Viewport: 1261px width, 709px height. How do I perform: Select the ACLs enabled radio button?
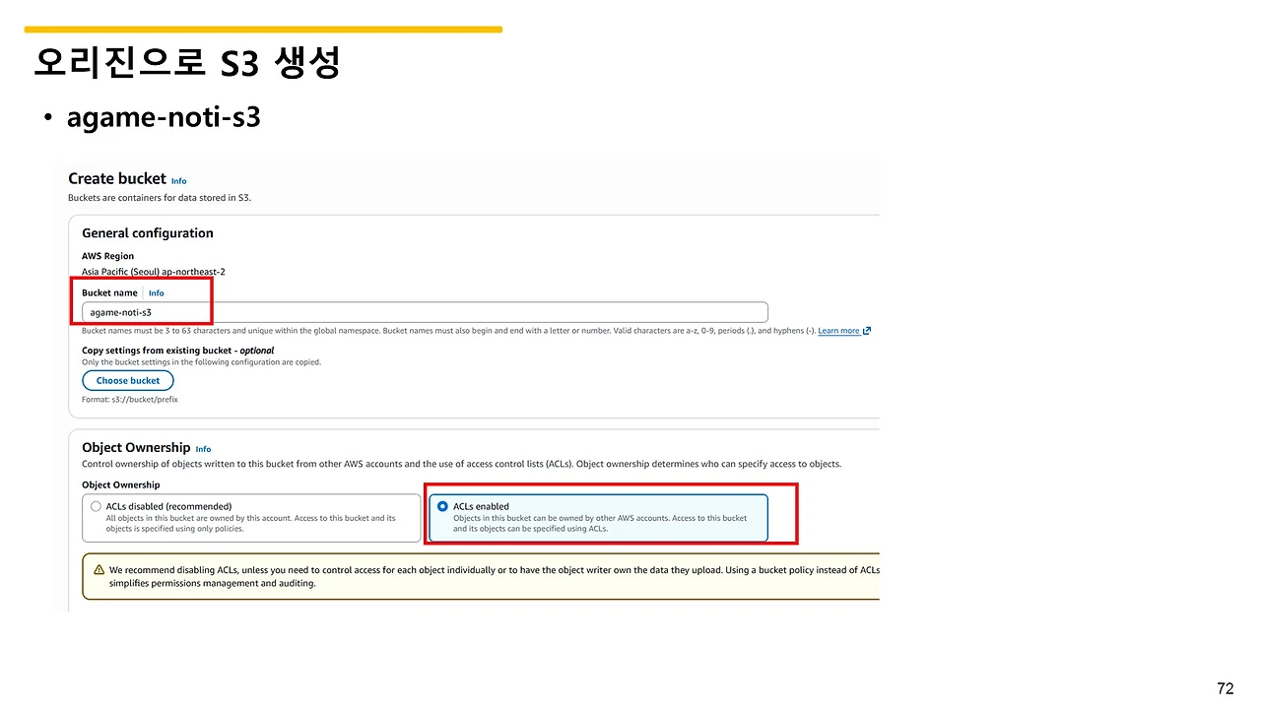(x=442, y=506)
